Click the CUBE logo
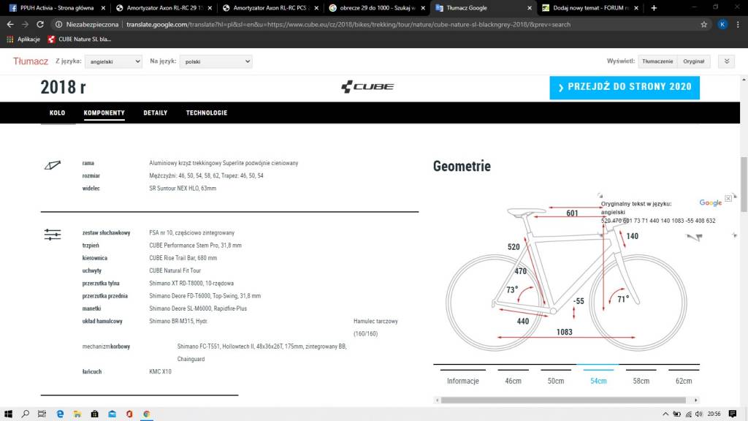This screenshot has width=748, height=421. pos(367,86)
